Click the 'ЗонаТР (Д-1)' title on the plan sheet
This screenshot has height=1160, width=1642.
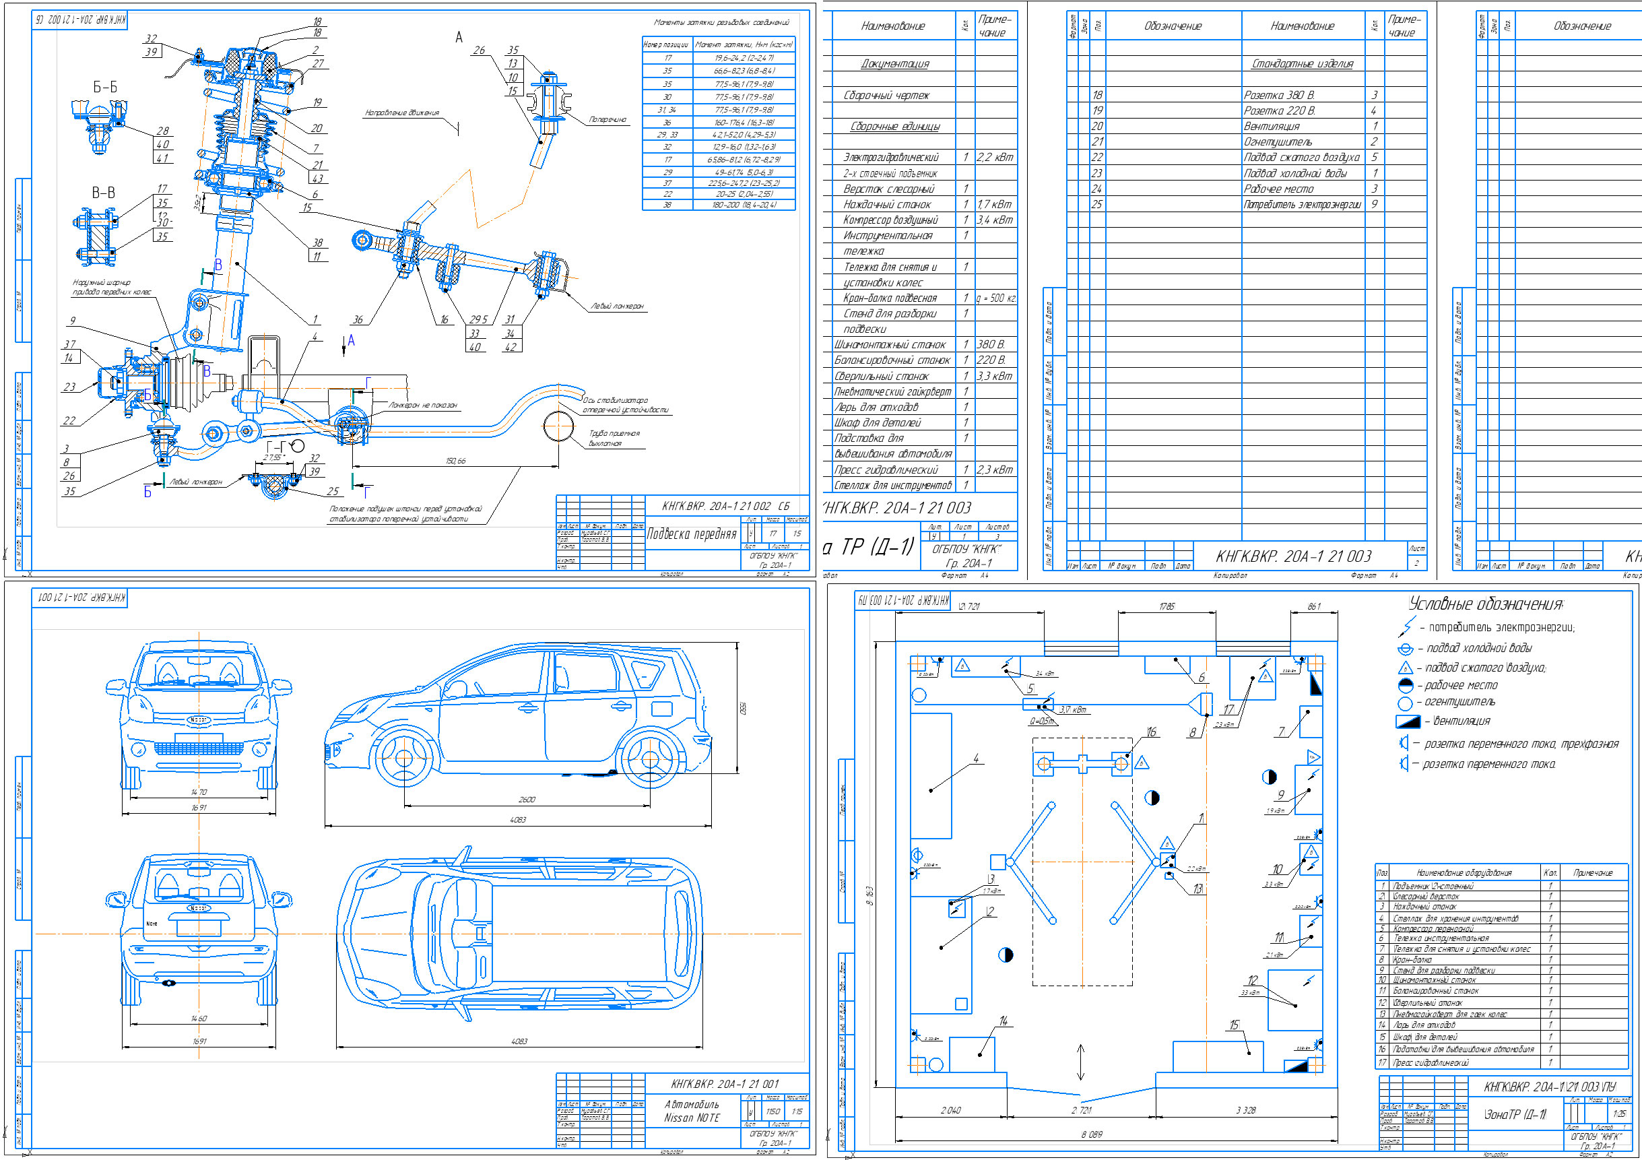[x=1515, y=1114]
